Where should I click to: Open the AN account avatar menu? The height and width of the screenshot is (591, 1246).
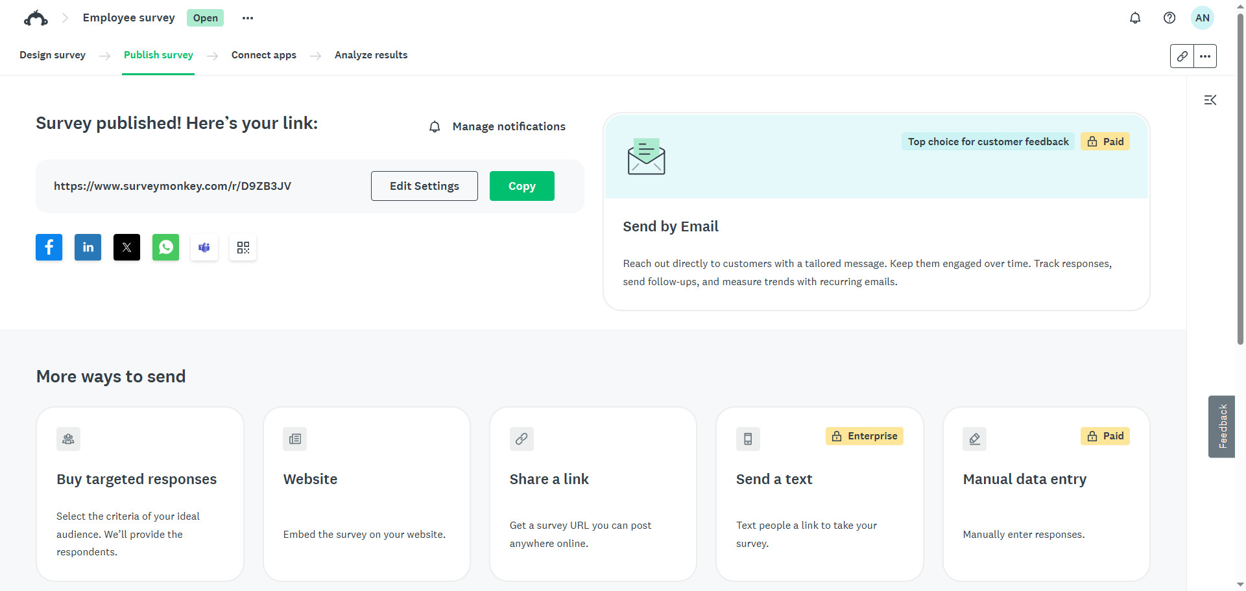click(x=1203, y=18)
